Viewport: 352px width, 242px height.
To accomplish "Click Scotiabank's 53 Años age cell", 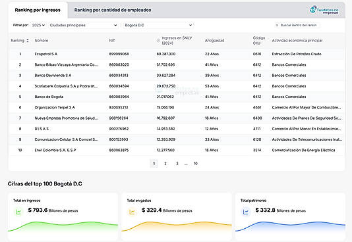I will click(212, 86).
